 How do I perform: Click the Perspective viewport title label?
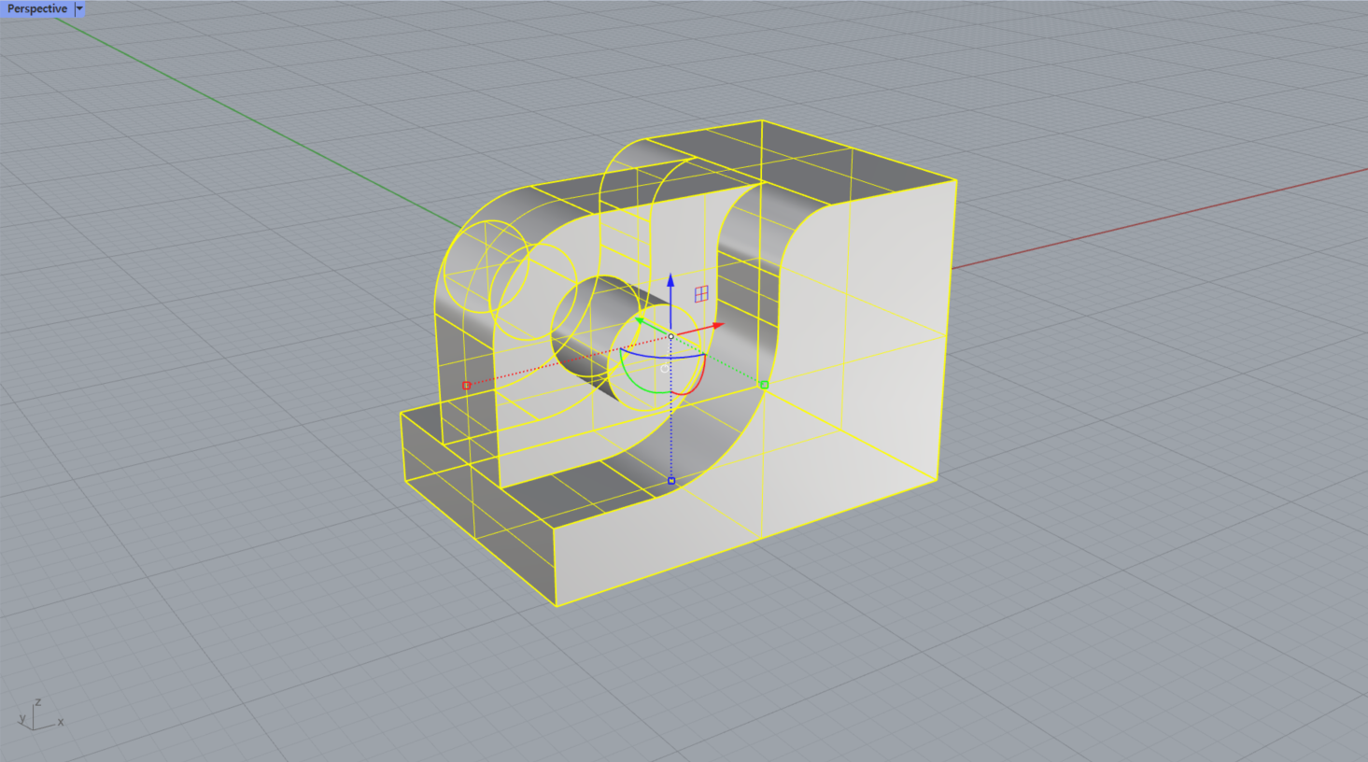point(36,8)
